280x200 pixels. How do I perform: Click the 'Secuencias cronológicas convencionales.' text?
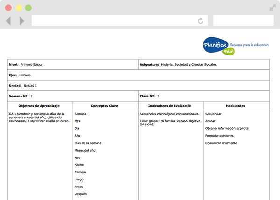(169, 114)
